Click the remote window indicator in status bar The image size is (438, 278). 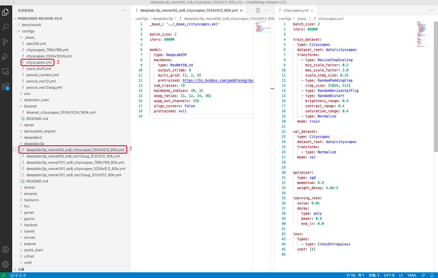click(x=4, y=275)
